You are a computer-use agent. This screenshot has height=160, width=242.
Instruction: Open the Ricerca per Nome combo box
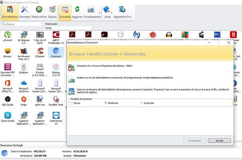69,28
